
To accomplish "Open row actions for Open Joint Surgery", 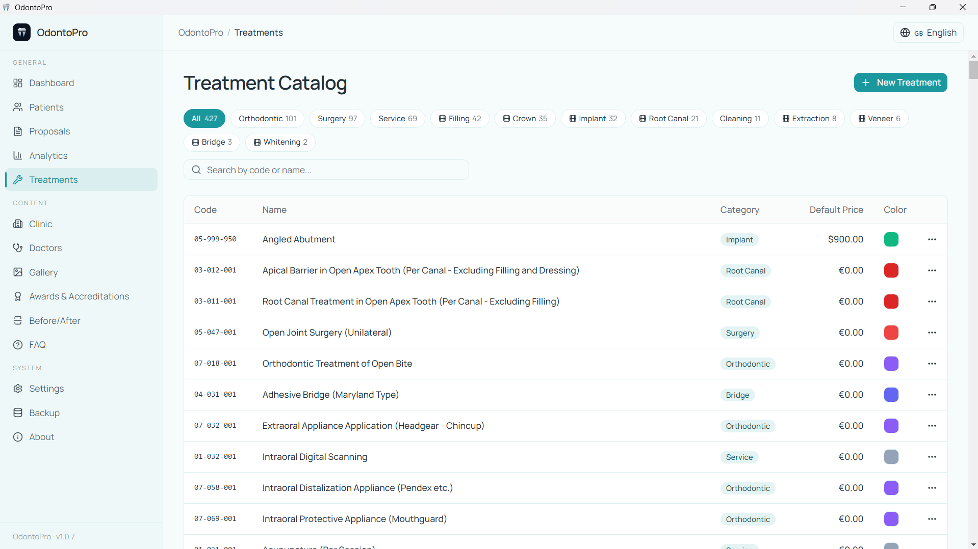I will [932, 333].
